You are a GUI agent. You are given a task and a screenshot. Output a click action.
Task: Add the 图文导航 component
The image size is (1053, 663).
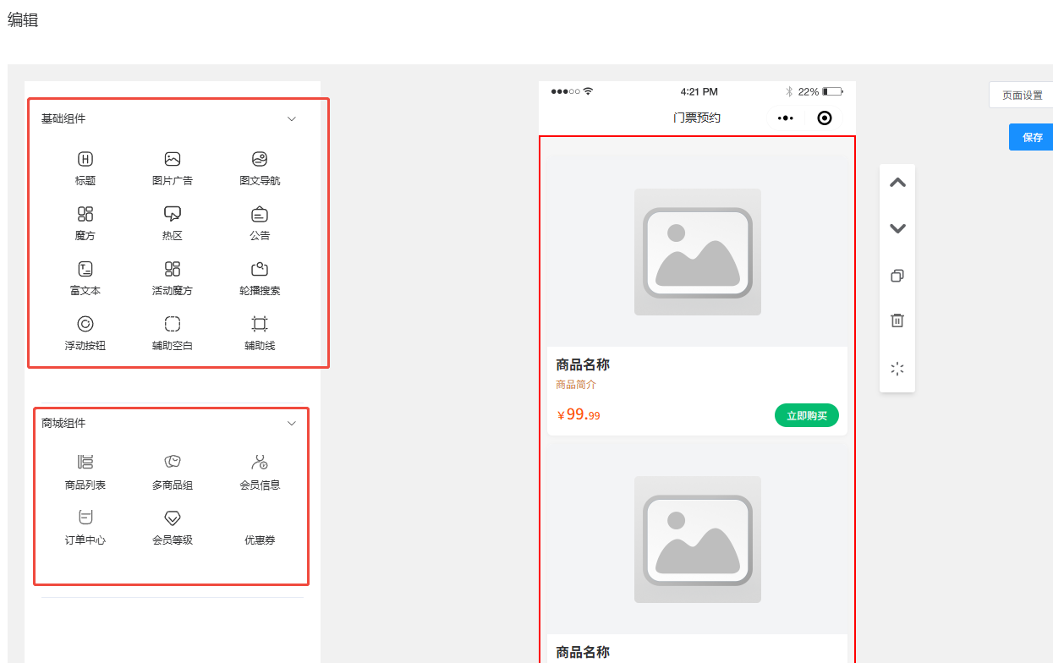(x=259, y=167)
